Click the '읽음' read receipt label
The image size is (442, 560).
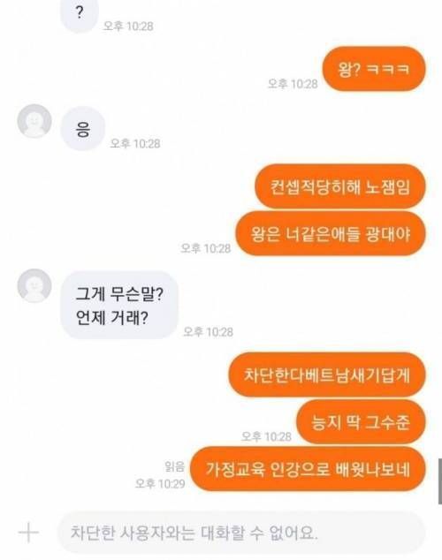click(174, 466)
